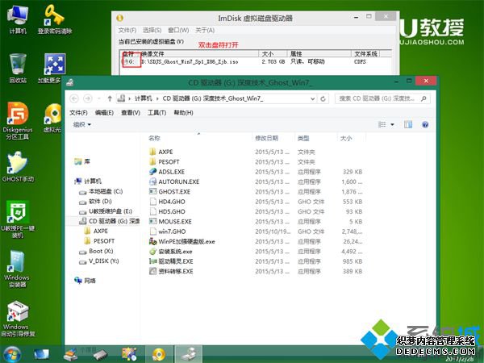Open Windows启动引导修复 desktop icon
The height and width of the screenshot is (363, 484).
[18, 319]
